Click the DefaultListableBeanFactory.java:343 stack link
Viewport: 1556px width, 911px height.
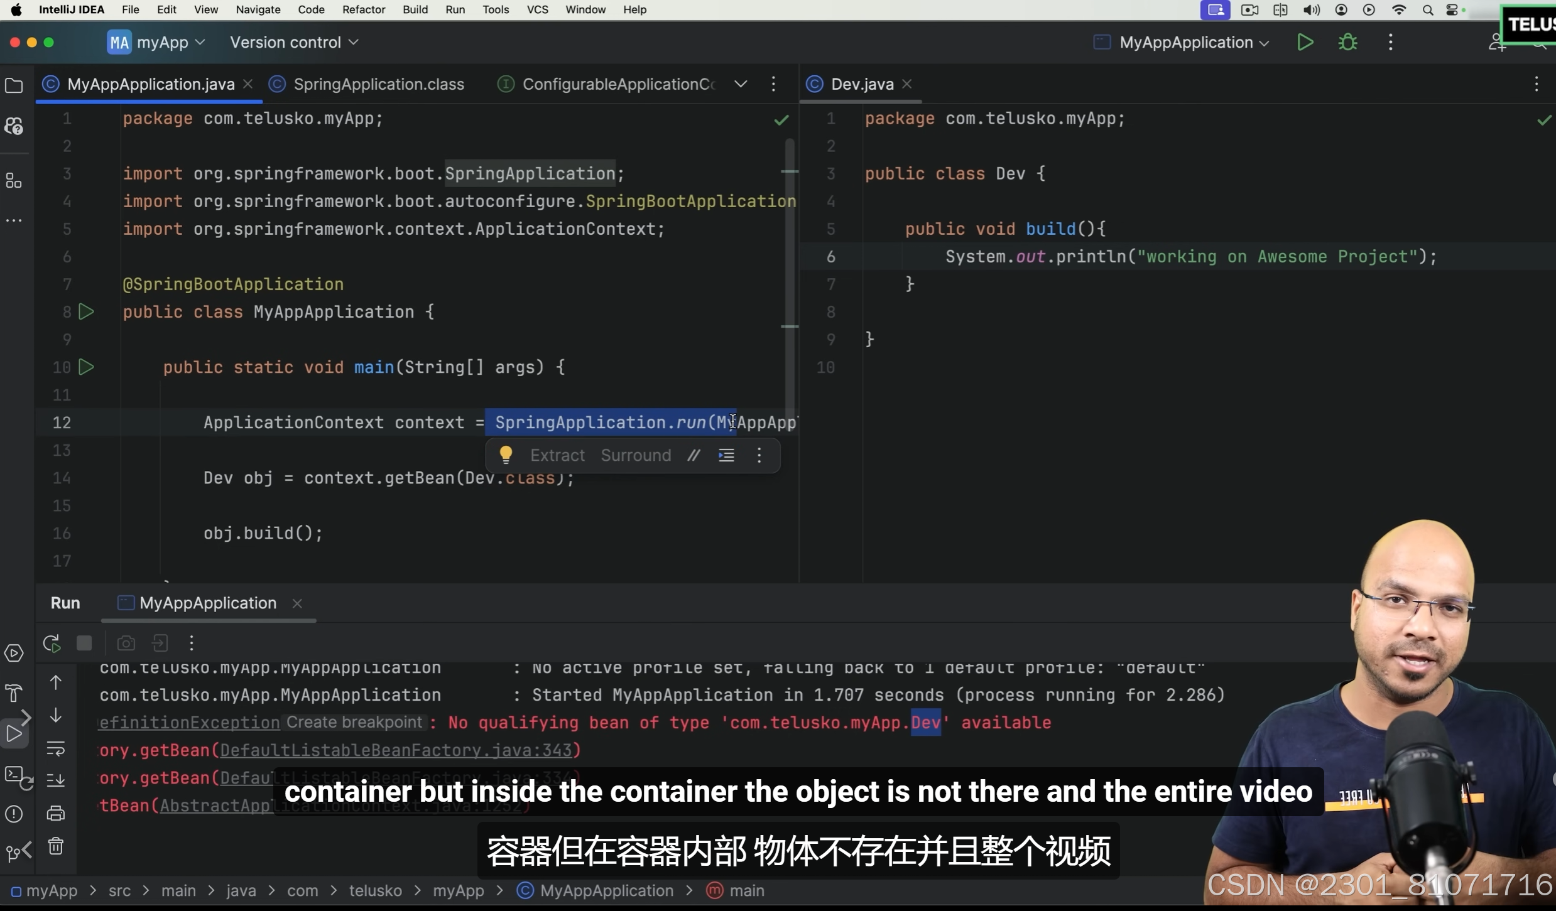coord(396,750)
